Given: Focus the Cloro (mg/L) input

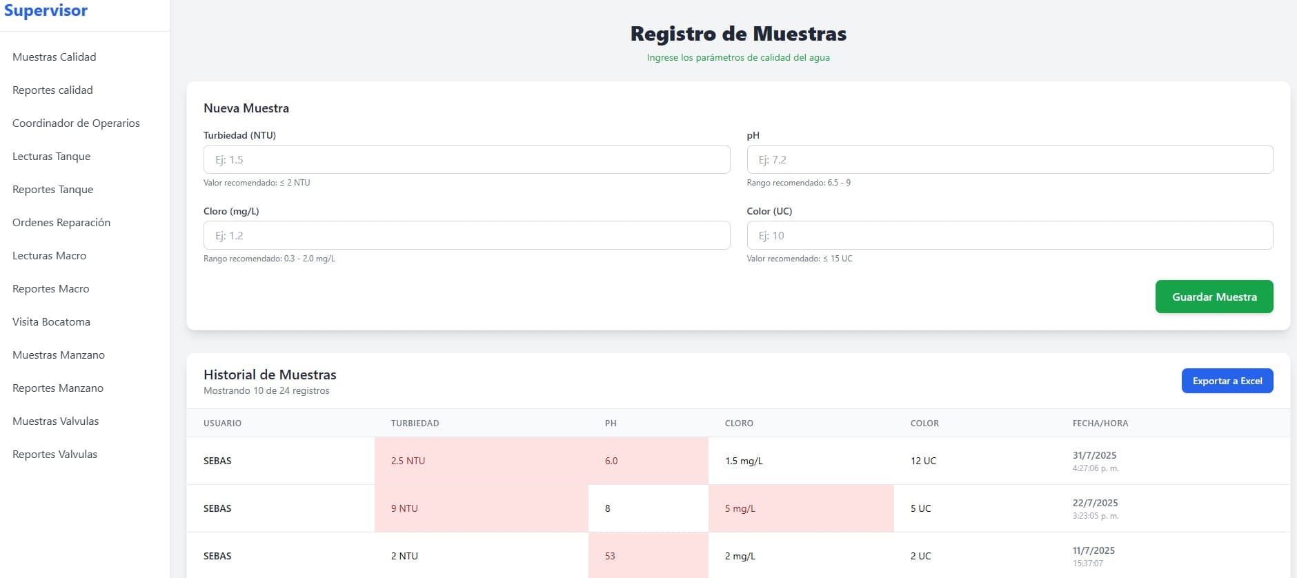Looking at the screenshot, I should point(466,235).
